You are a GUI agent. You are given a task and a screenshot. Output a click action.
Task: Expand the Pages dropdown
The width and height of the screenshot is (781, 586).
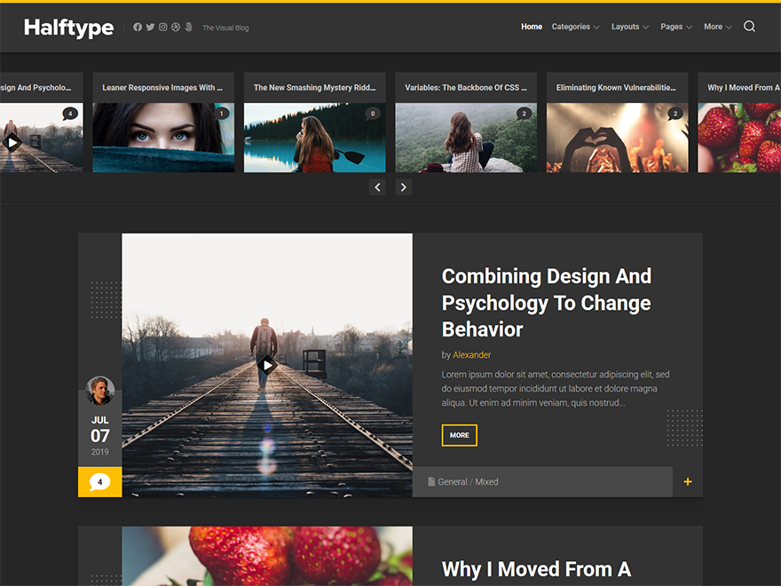tap(672, 27)
